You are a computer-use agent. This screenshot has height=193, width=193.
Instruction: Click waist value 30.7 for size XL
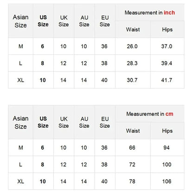(x=132, y=80)
